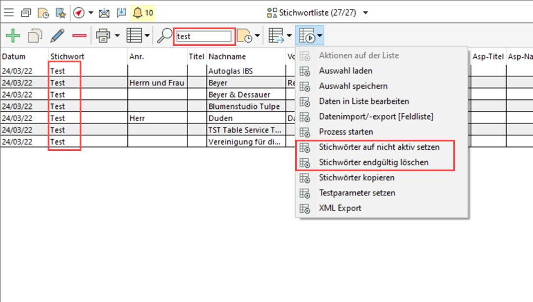
Task: Click the red minus delete icon
Action: click(79, 36)
